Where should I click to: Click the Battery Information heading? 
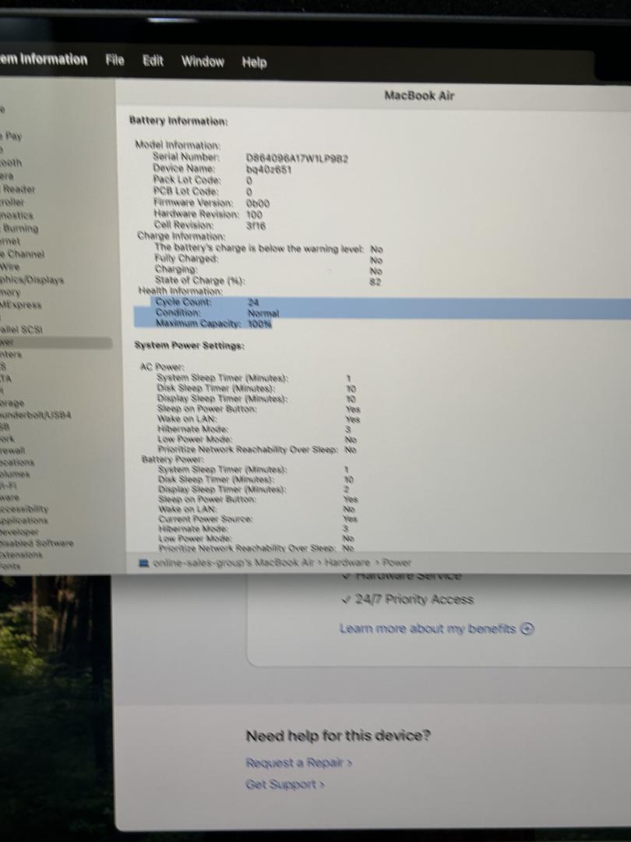(178, 121)
